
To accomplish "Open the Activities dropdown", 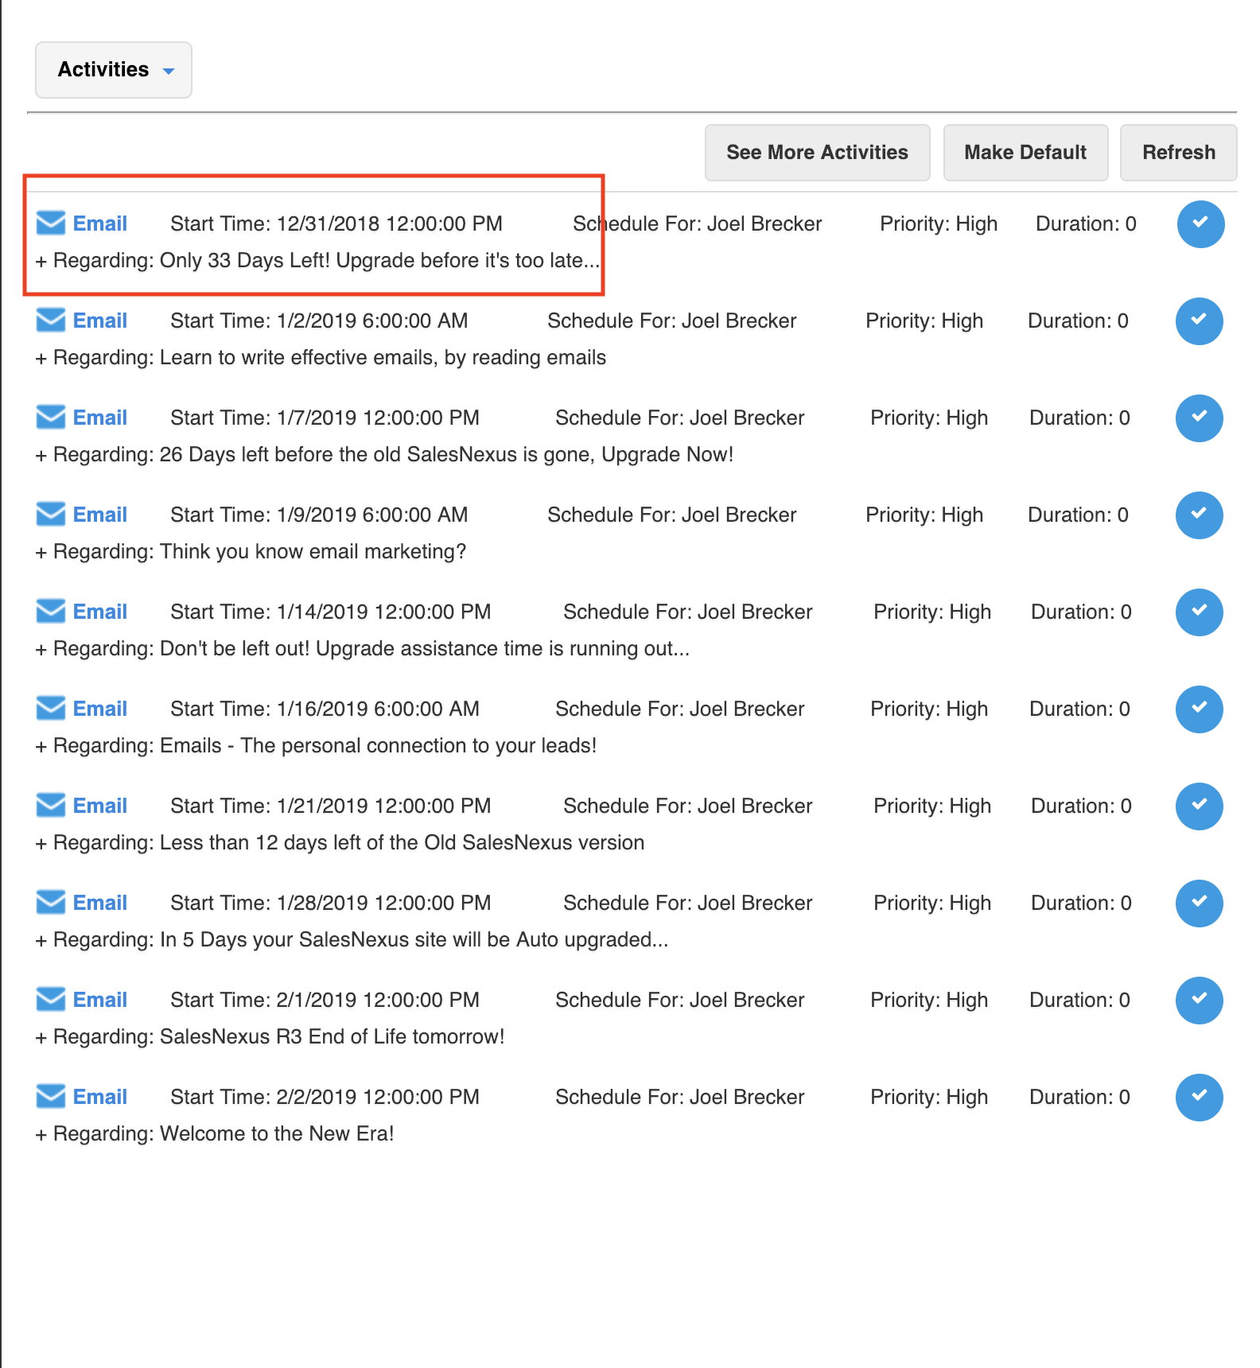I will tap(114, 70).
